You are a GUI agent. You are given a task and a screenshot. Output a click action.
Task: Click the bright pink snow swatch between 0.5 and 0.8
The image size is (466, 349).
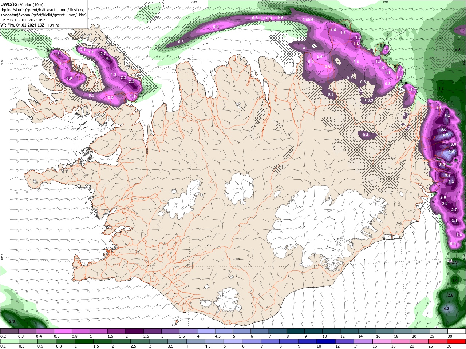click(63, 331)
